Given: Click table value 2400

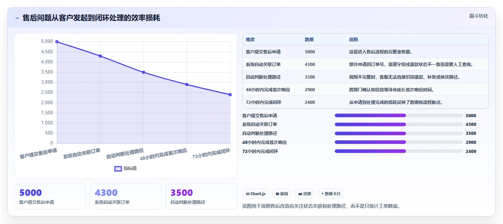Looking at the screenshot, I should tap(310, 102).
